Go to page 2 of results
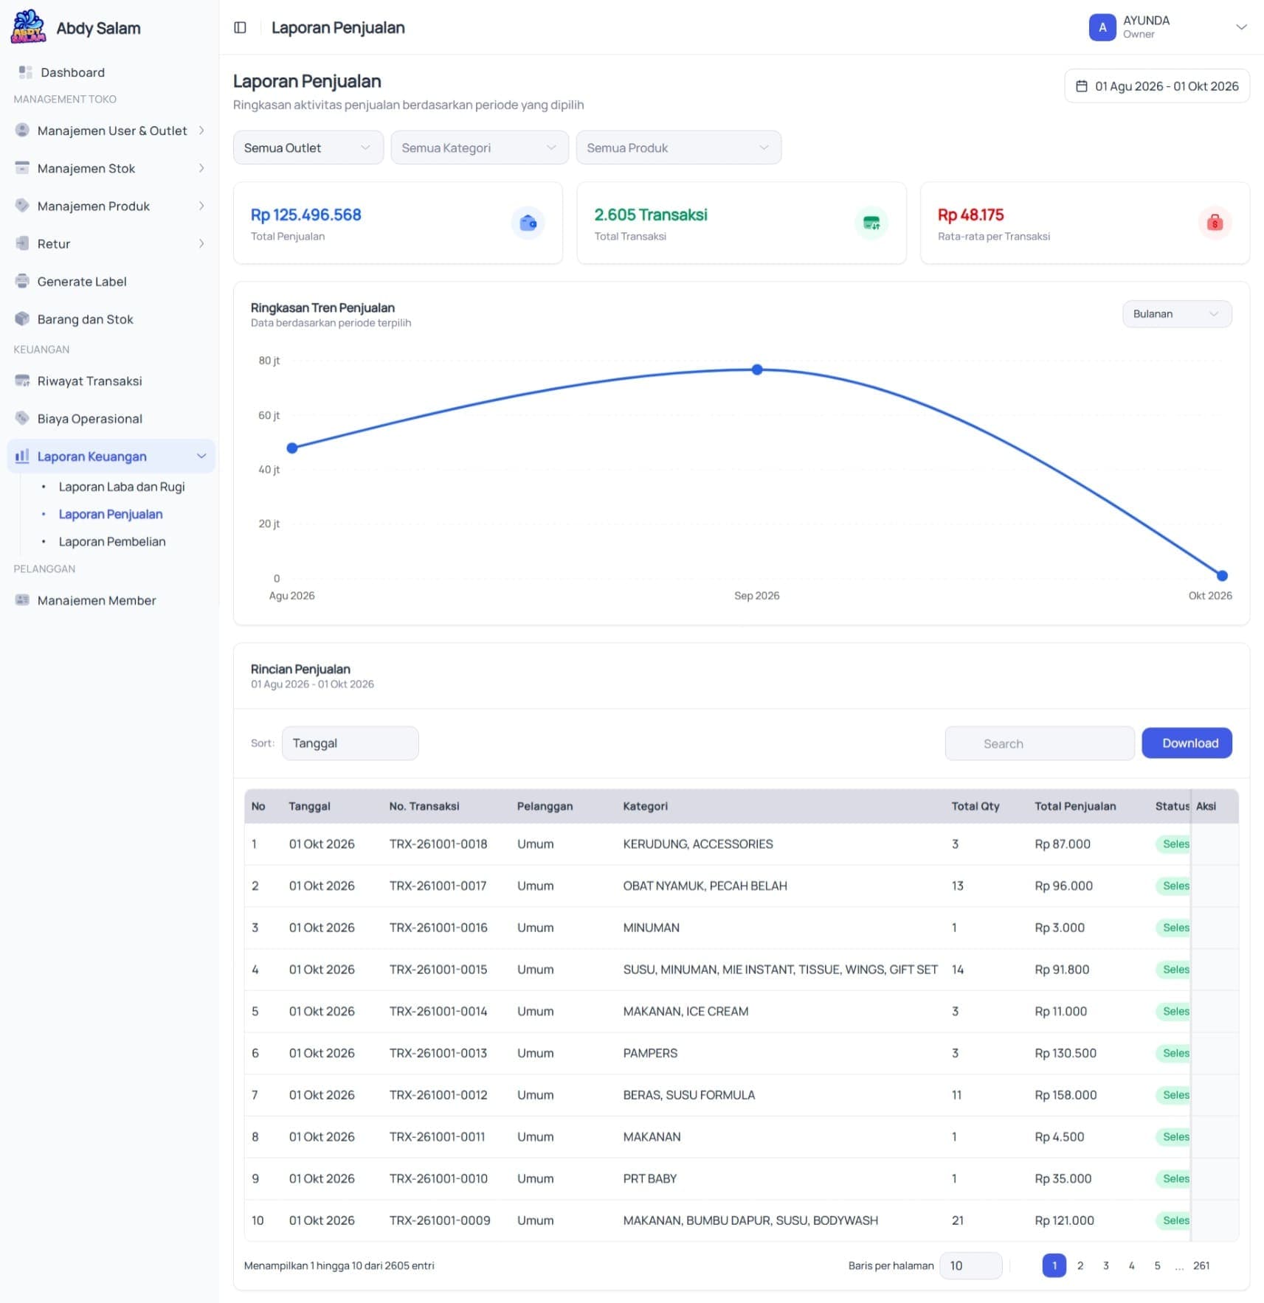This screenshot has height=1303, width=1264. 1080,1265
